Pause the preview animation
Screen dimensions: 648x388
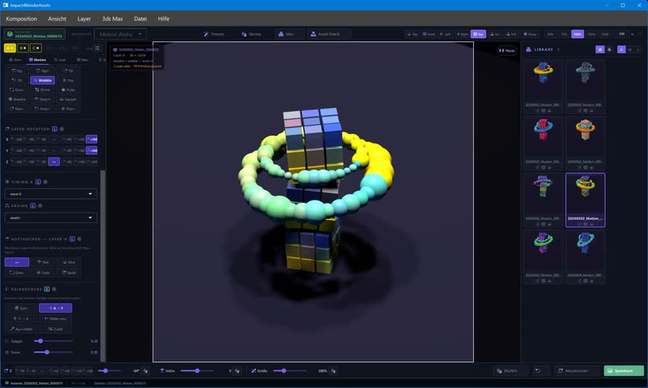[x=507, y=50]
